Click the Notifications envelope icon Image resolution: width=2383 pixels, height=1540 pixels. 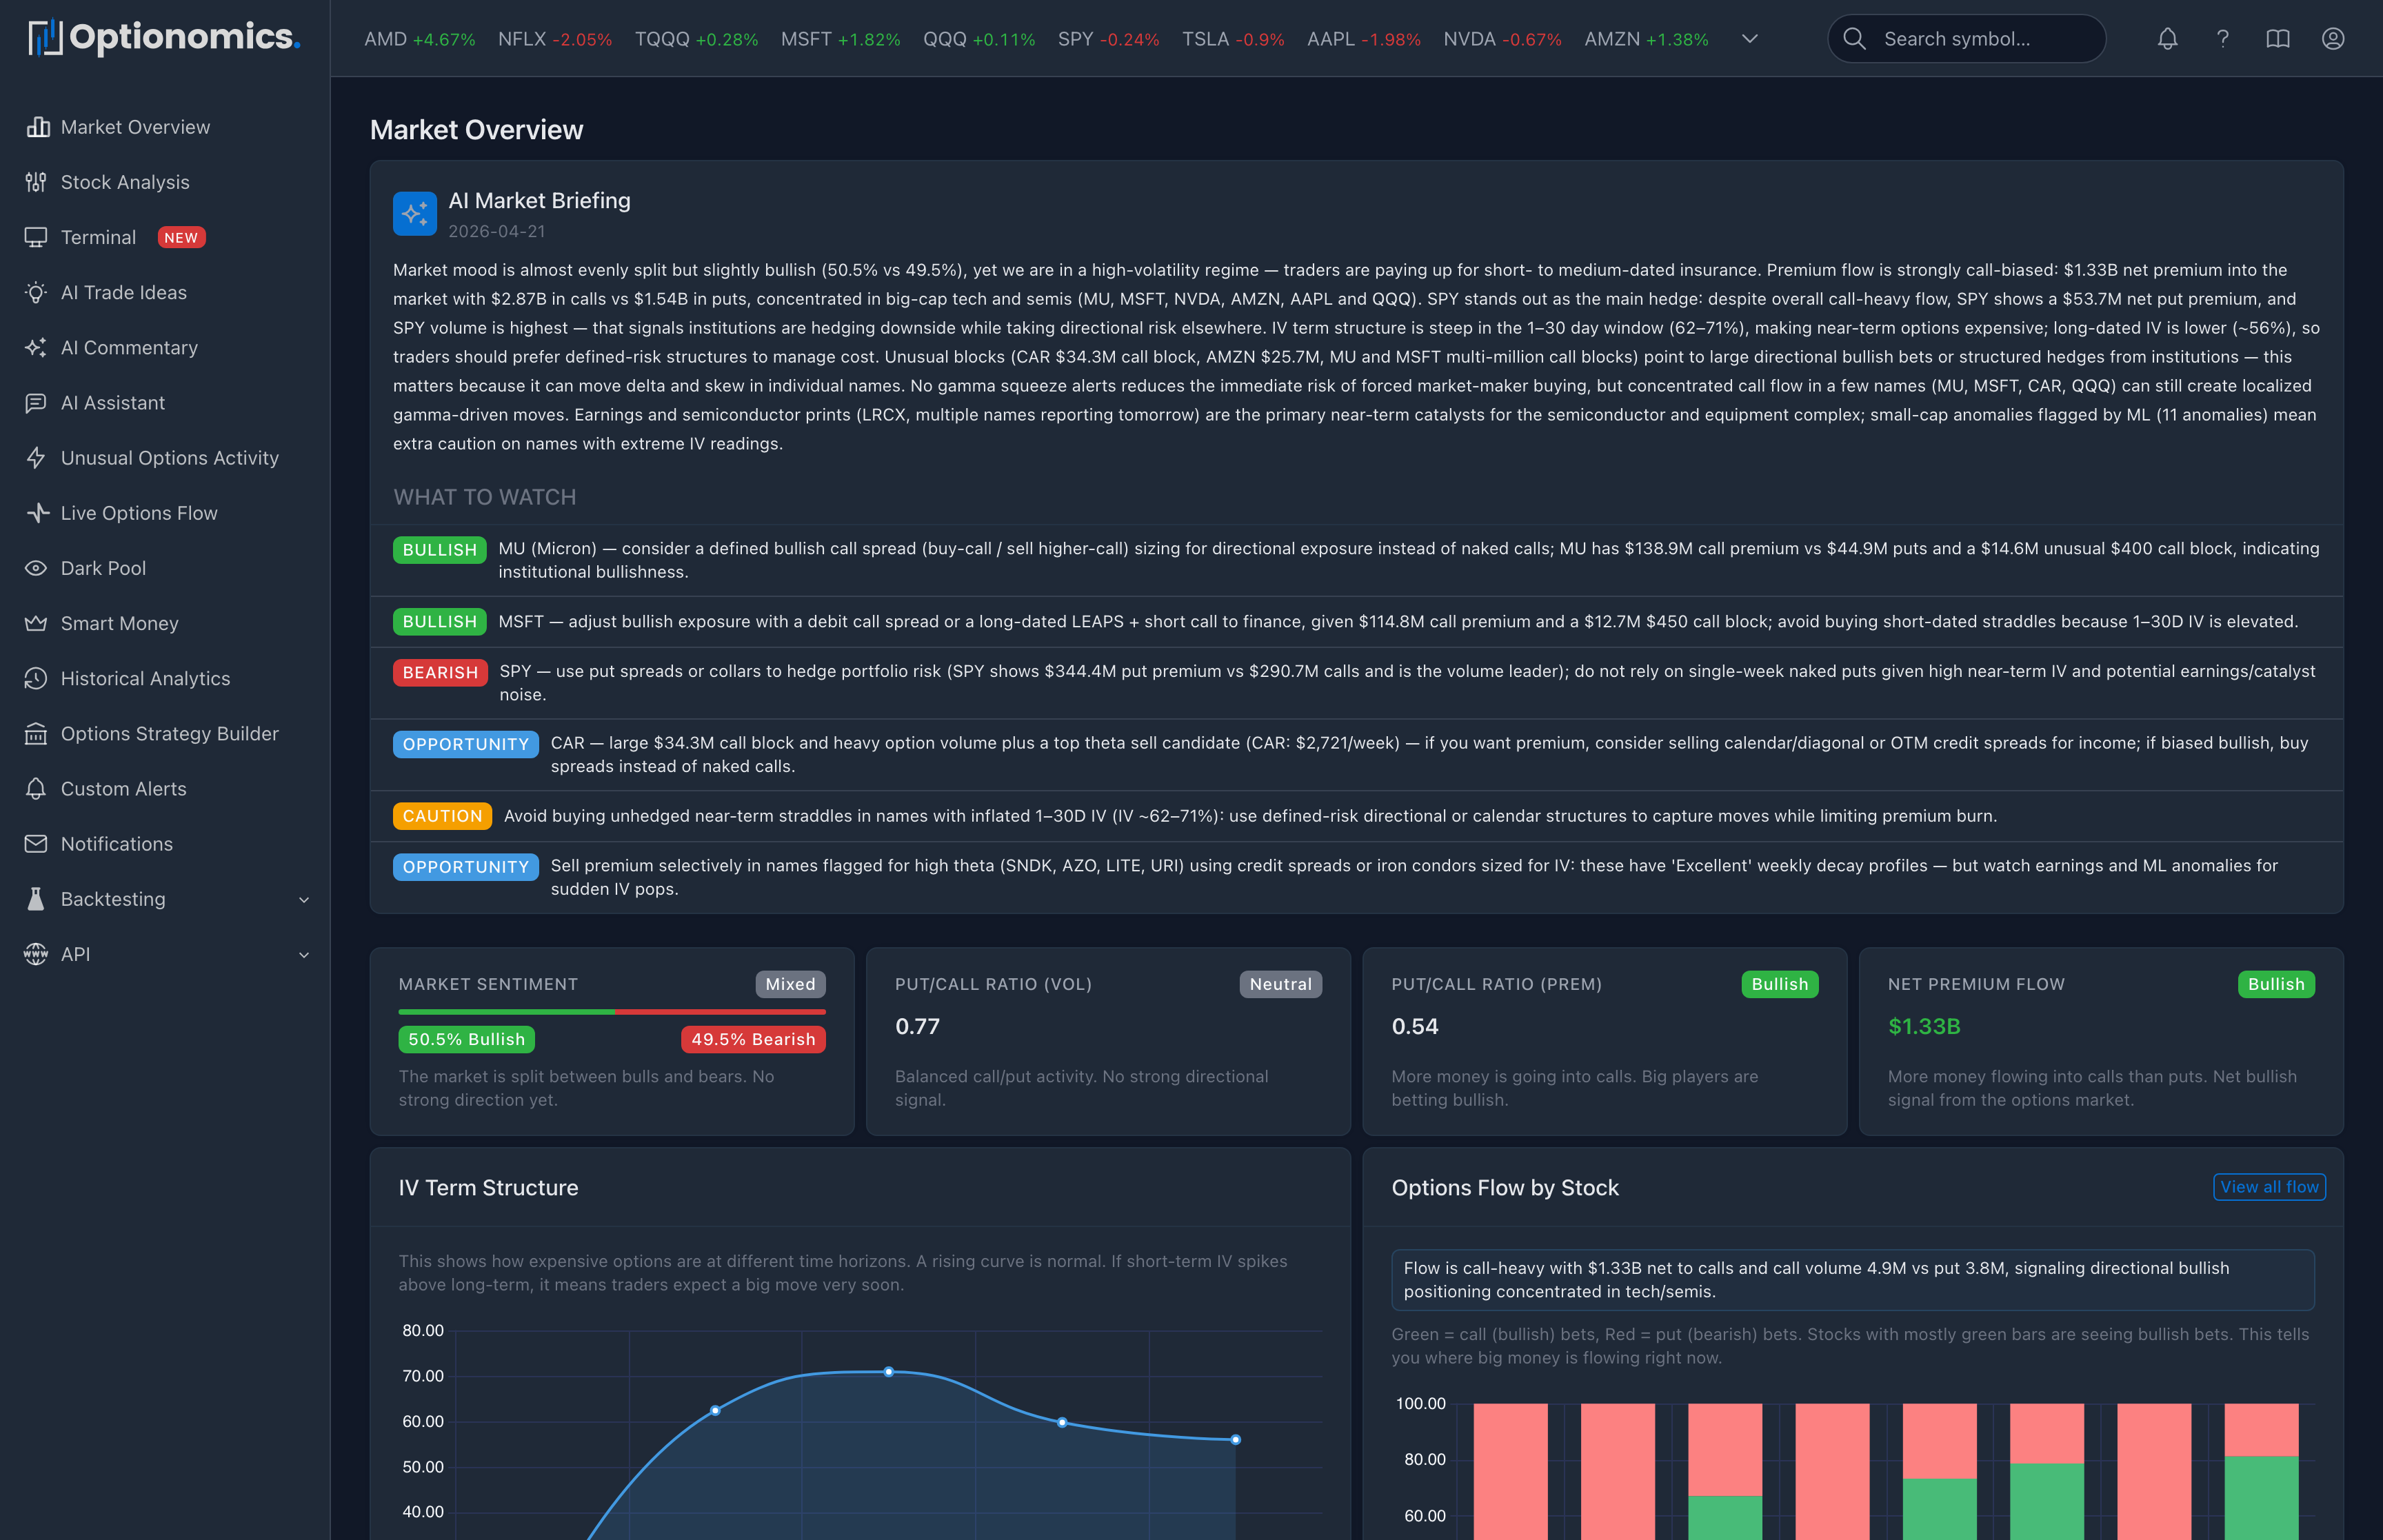37,843
